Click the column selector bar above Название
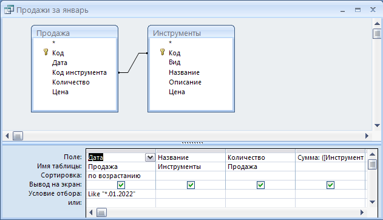The width and height of the screenshot is (383, 220). 191,151
